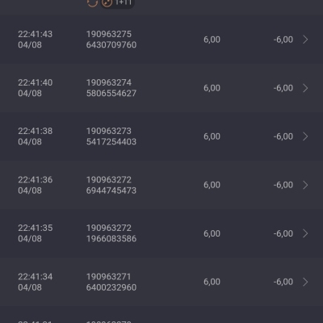The height and width of the screenshot is (323, 323).
Task: Click the -6,00 result in 22:41:34 row
Action: [x=283, y=282]
